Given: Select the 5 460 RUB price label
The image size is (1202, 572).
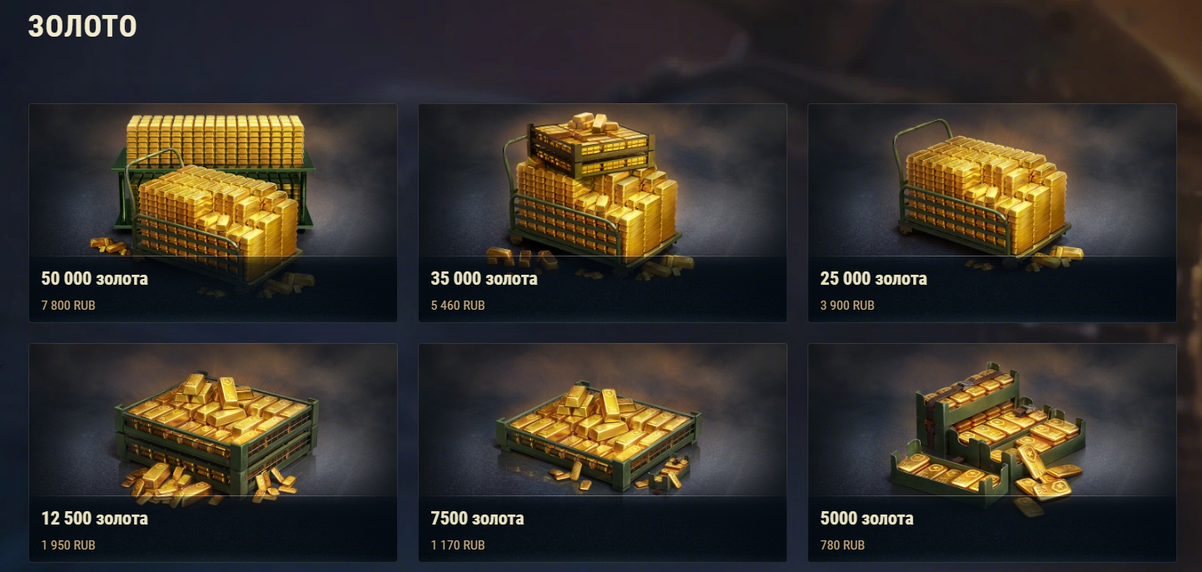Looking at the screenshot, I should pyautogui.click(x=458, y=306).
